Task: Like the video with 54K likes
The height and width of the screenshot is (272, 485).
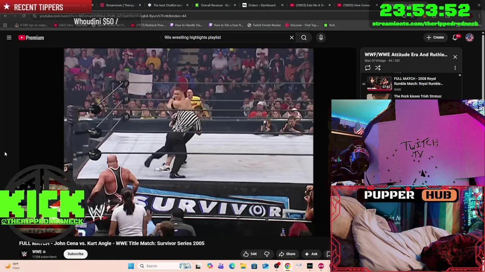Action: tap(250, 254)
